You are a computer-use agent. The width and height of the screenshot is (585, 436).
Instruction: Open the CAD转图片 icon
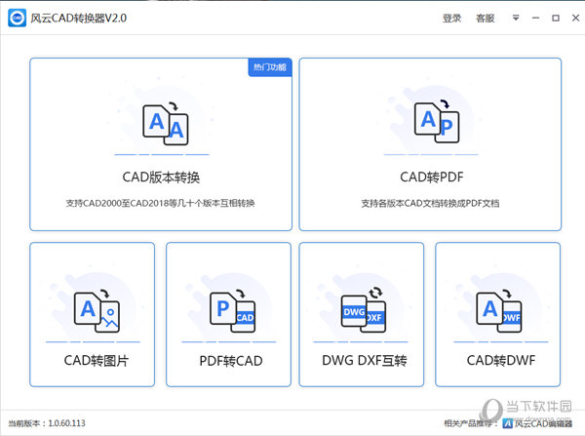(x=97, y=310)
